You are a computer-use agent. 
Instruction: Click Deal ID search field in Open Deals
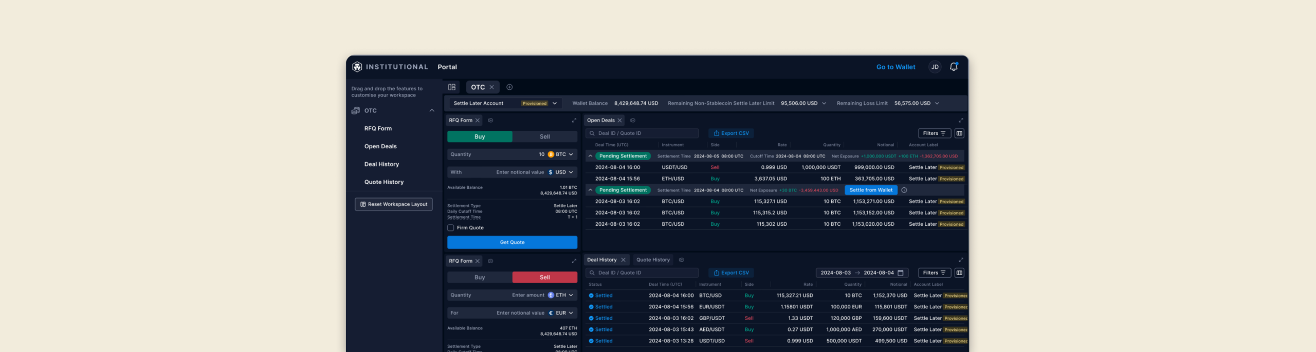(642, 133)
